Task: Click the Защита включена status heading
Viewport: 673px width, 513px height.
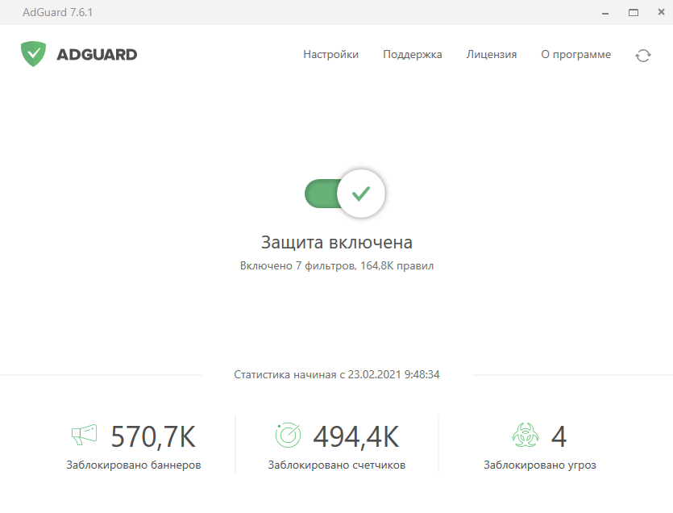Action: coord(337,242)
